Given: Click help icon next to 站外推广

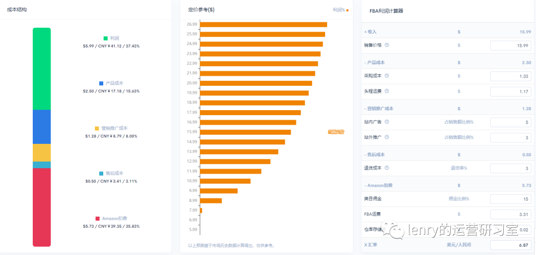Looking at the screenshot, I should click(387, 137).
